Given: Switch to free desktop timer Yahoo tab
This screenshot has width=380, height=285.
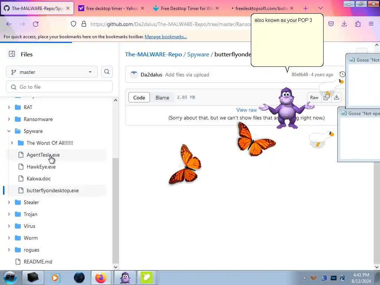Looking at the screenshot, I should 111,9.
